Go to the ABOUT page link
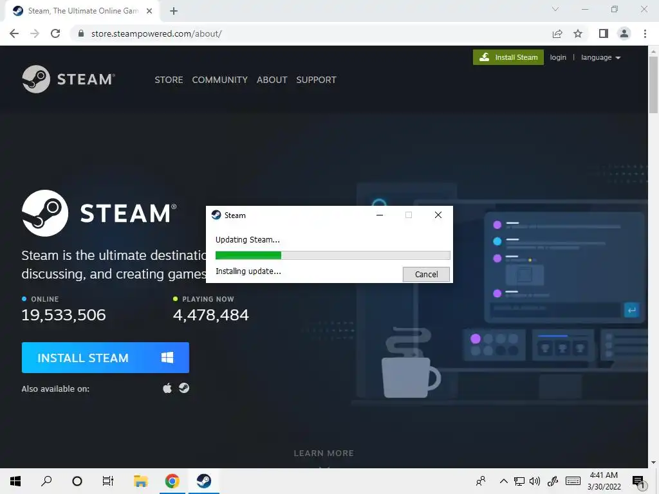659x494 pixels. [x=272, y=80]
